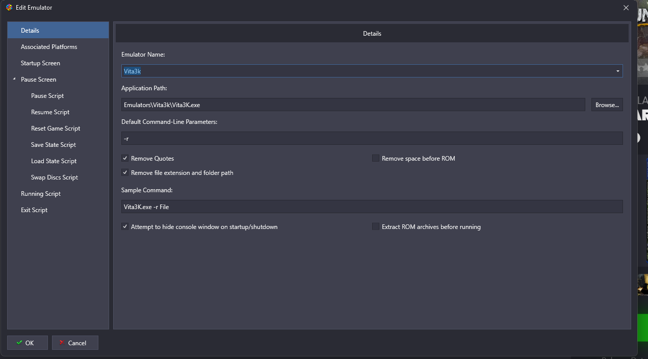The image size is (648, 359).
Task: Click the Application Path label
Action: coord(144,88)
